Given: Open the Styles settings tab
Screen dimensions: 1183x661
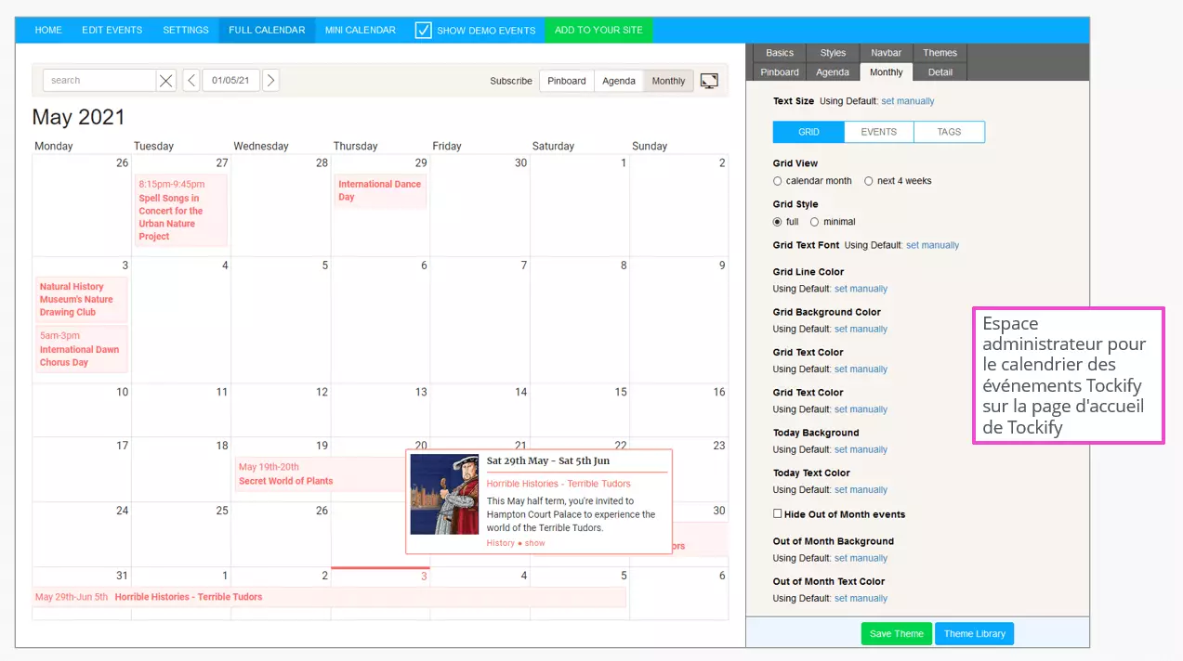Looking at the screenshot, I should [x=833, y=53].
